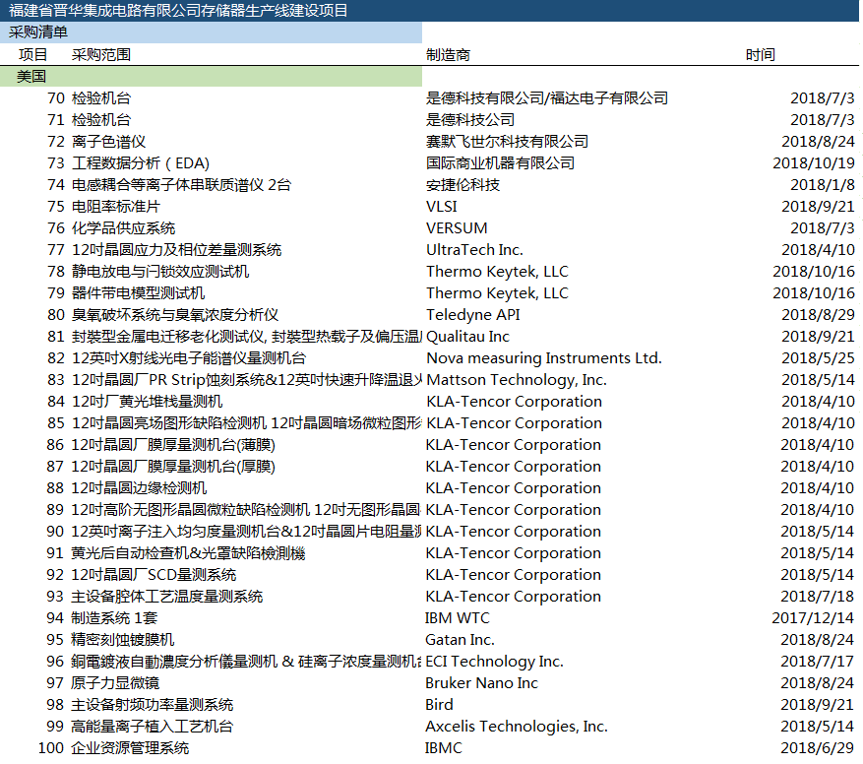
Task: Select the Gatan Inc. cell
Action: pyautogui.click(x=460, y=640)
